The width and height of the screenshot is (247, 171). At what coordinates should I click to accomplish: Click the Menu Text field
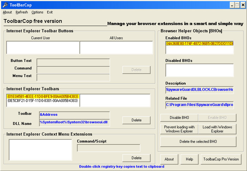(x=73, y=77)
